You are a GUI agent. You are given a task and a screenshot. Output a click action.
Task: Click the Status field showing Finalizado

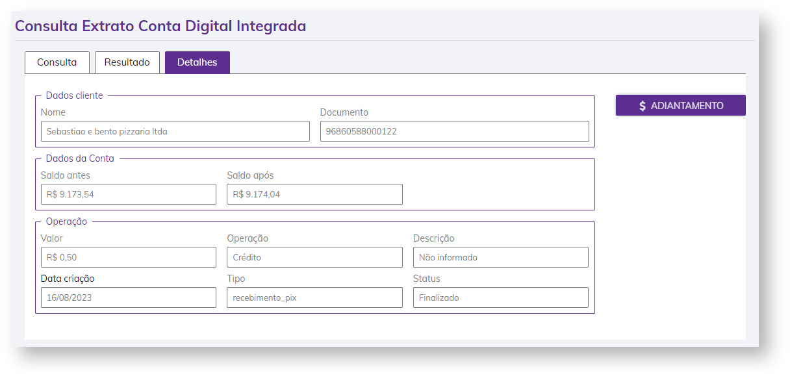(500, 297)
